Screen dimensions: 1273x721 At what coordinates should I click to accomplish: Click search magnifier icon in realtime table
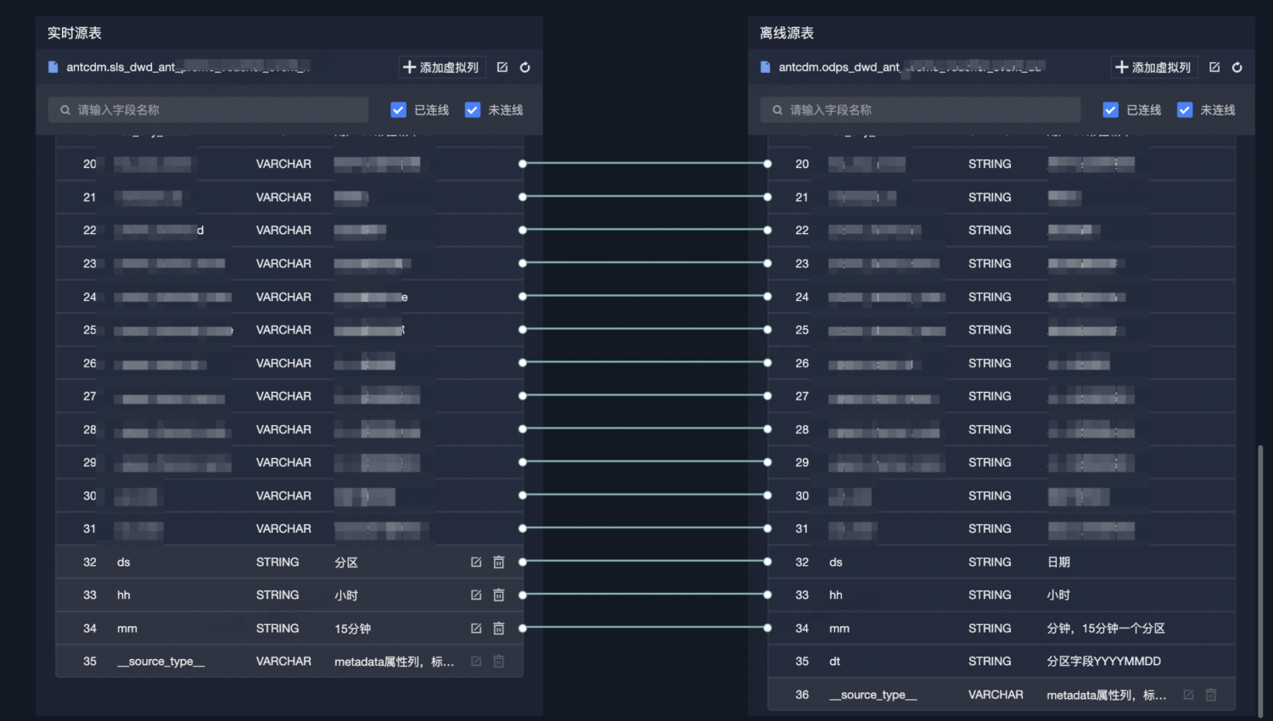[64, 109]
